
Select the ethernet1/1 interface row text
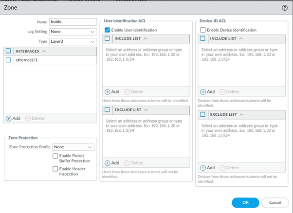pos(26,60)
